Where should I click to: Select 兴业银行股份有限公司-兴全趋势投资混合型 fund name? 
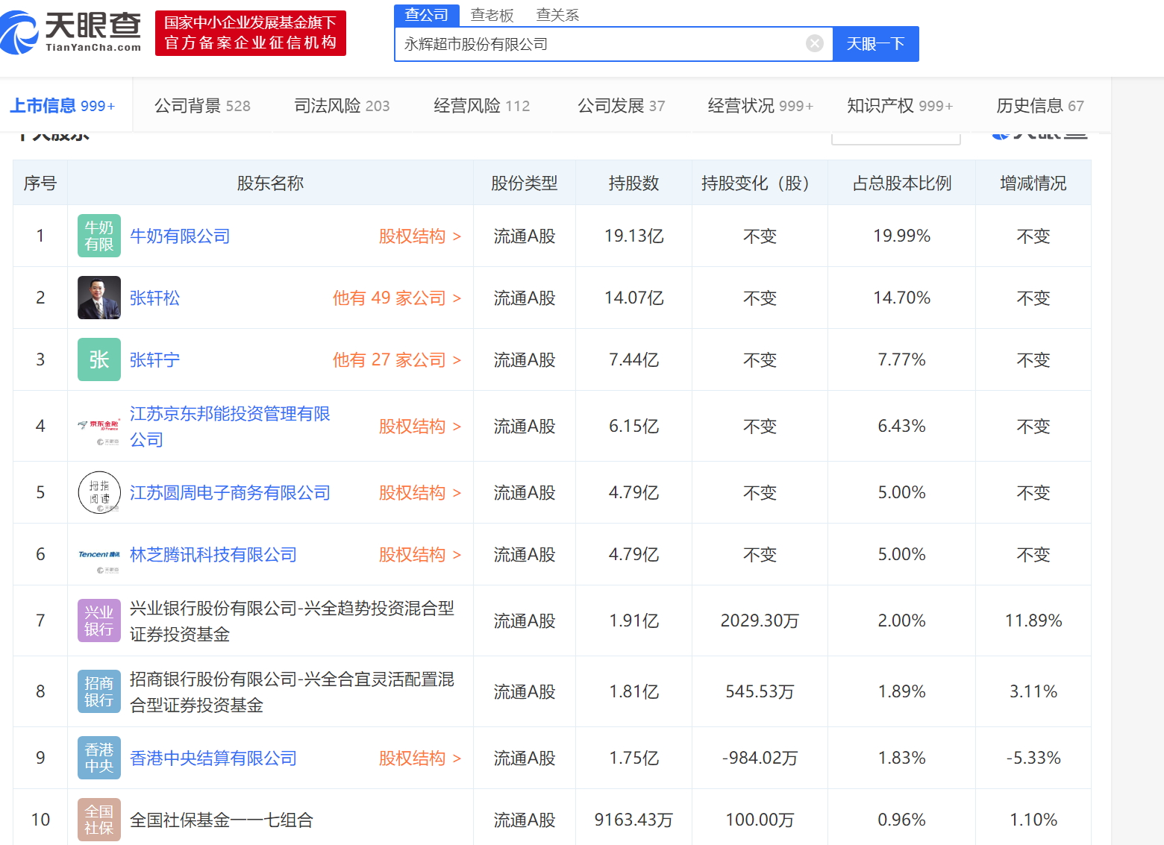[x=292, y=621]
